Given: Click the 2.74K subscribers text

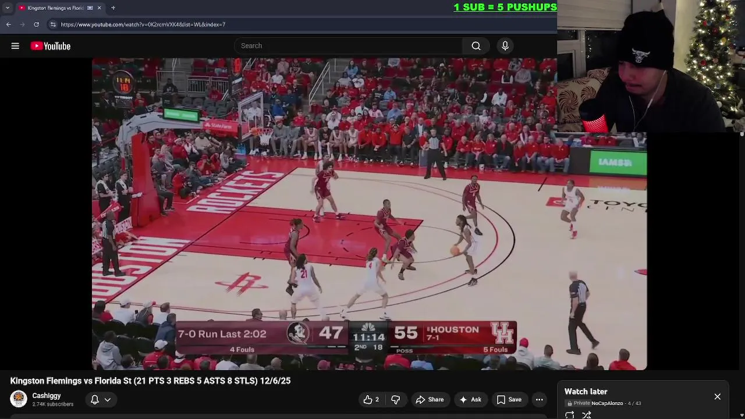Looking at the screenshot, I should click(53, 404).
